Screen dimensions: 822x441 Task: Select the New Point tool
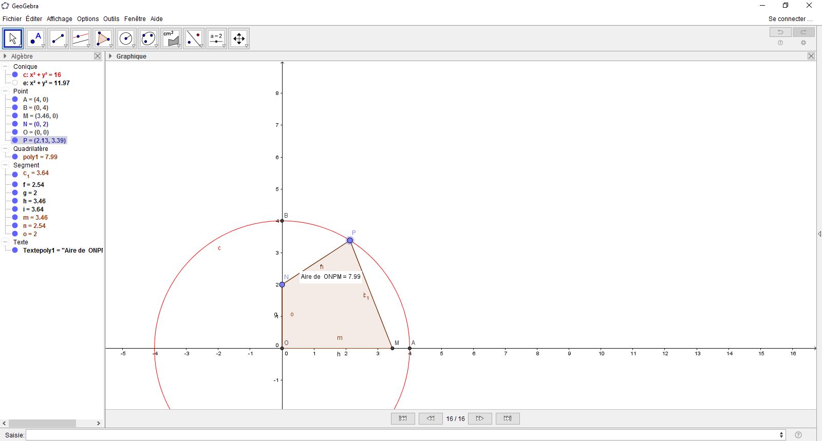pyautogui.click(x=35, y=39)
